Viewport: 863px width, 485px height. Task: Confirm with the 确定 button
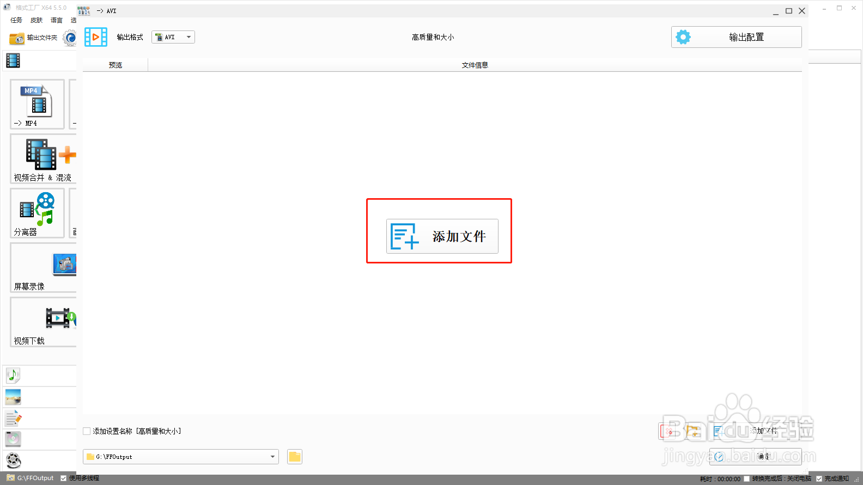point(755,457)
